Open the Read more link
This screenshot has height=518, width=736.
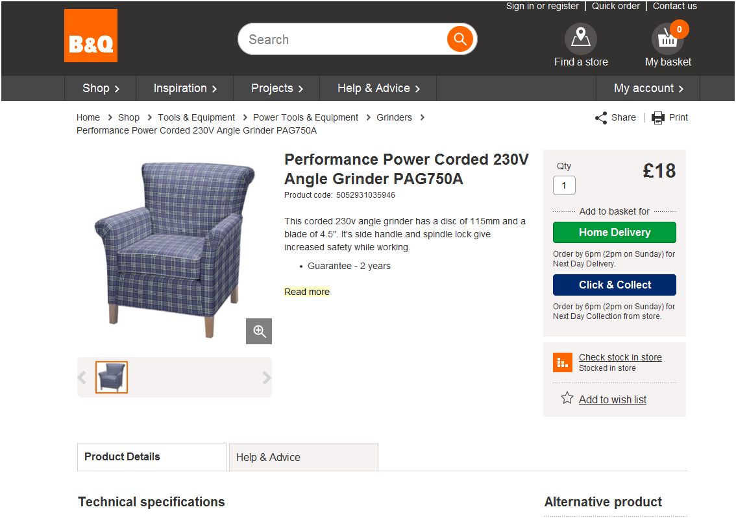[307, 292]
